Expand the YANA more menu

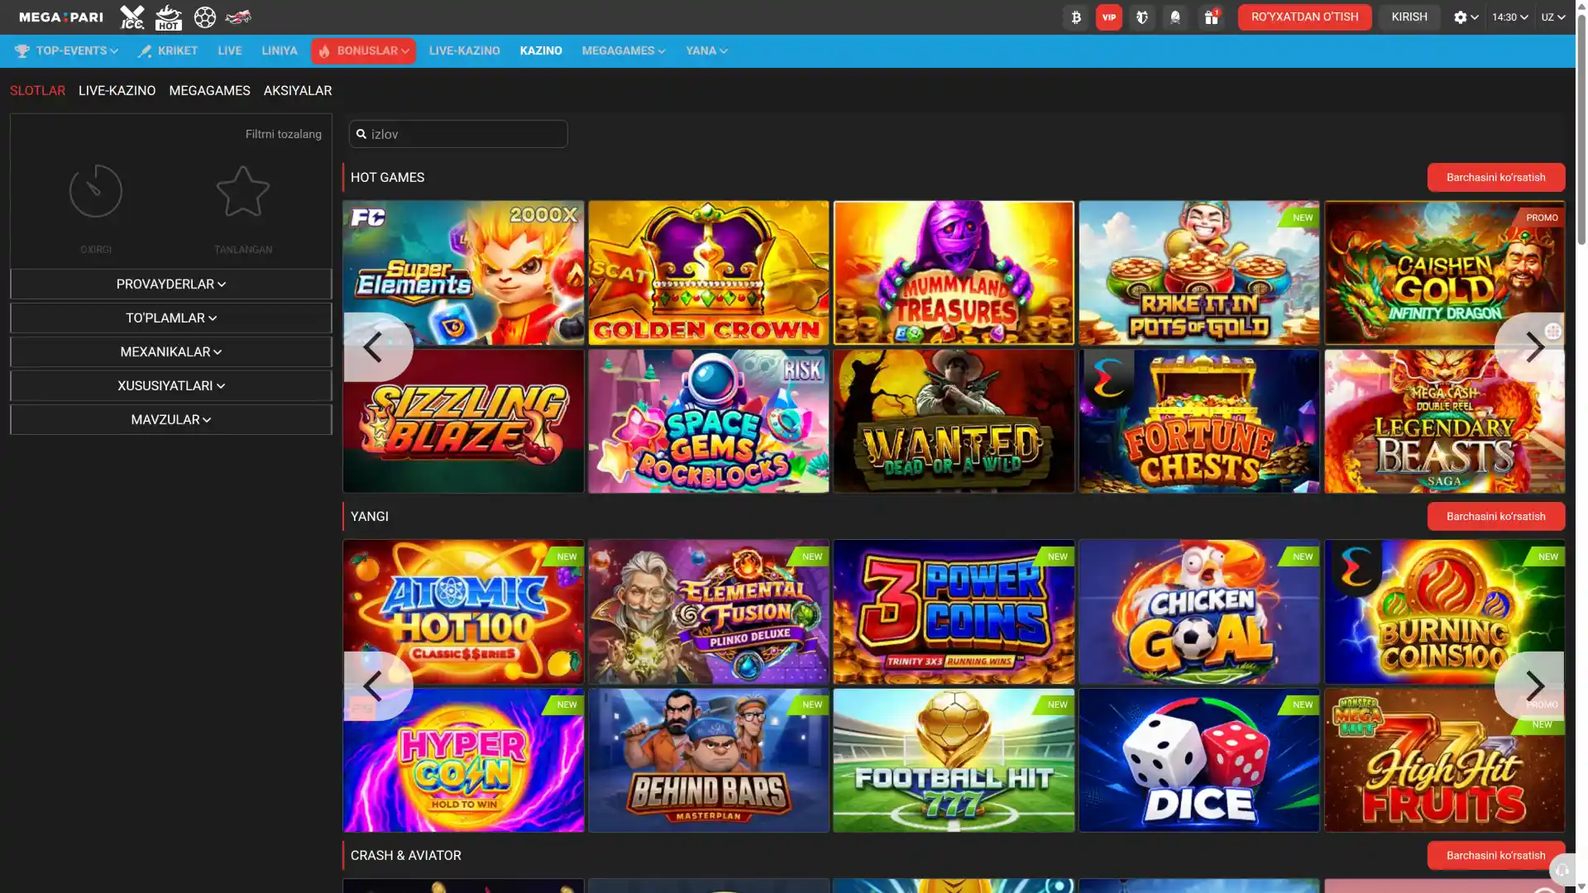click(706, 51)
